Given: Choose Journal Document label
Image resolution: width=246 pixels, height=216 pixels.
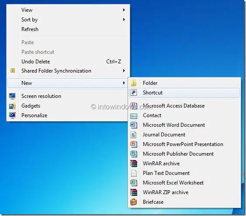Looking at the screenshot, I should click(164, 135).
